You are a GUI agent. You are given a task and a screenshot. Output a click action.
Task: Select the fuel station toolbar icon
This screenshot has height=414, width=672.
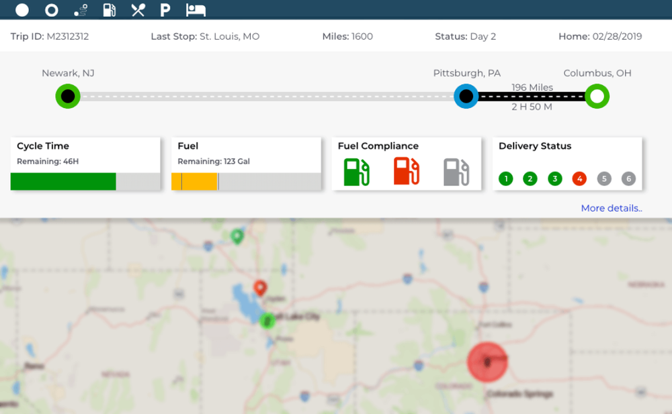[x=110, y=10]
